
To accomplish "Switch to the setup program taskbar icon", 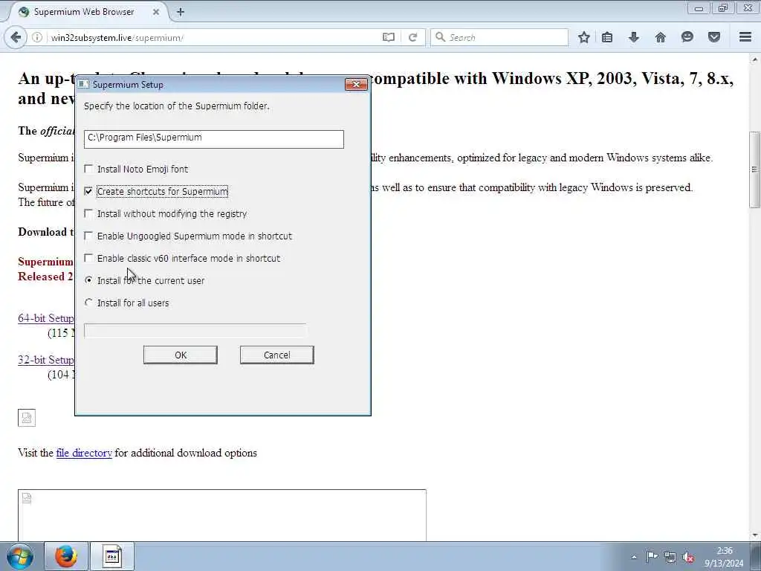I will coord(112,556).
